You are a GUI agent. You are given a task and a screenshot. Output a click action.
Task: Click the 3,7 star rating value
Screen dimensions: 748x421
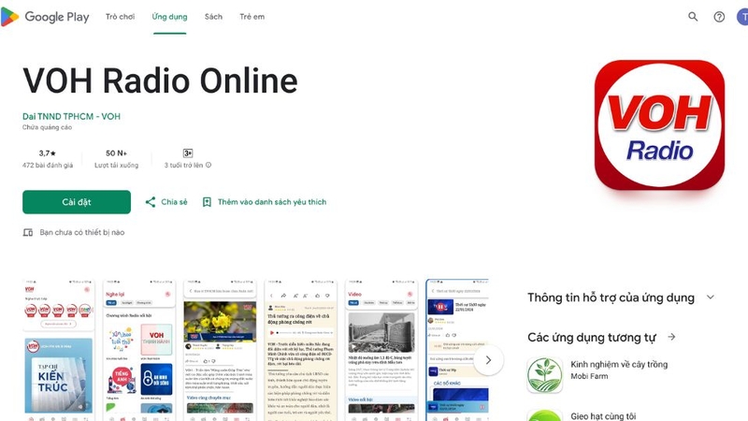pyautogui.click(x=48, y=153)
